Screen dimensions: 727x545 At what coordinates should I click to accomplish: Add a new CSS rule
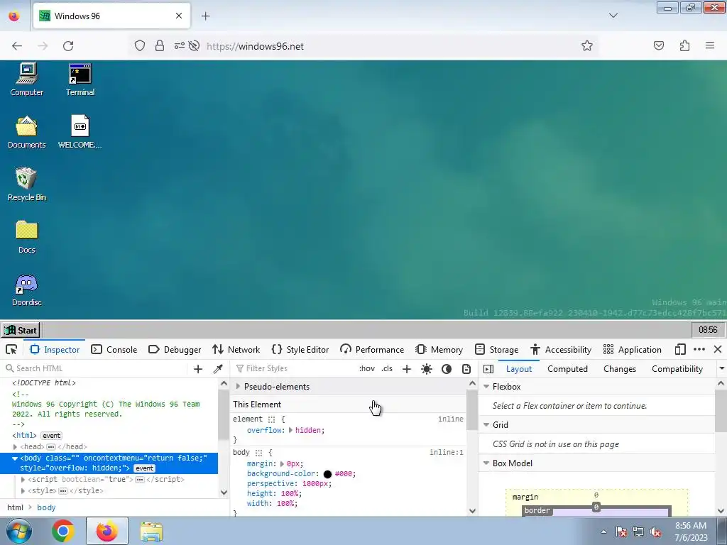click(407, 369)
